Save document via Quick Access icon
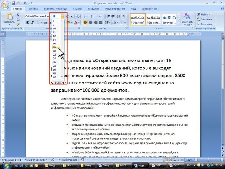Viewport: 225px width, 169px height. 13,3
